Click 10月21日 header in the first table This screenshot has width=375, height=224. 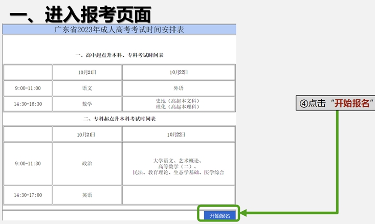(87, 72)
